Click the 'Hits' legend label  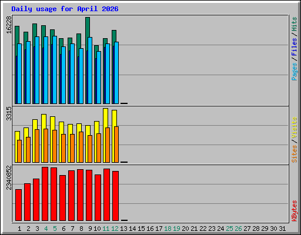(295, 24)
